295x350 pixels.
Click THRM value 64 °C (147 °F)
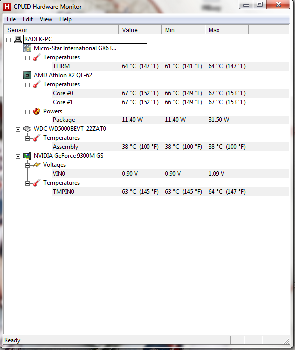click(x=140, y=66)
